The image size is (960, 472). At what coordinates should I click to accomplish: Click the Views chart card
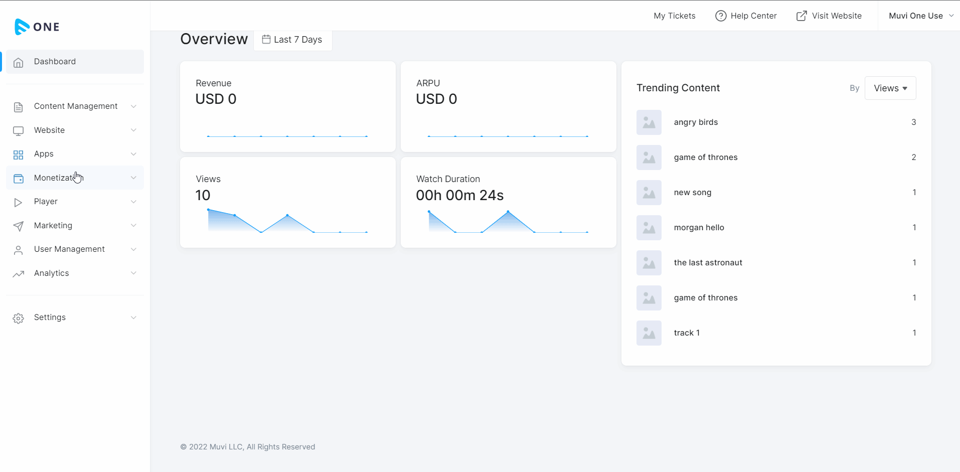287,202
